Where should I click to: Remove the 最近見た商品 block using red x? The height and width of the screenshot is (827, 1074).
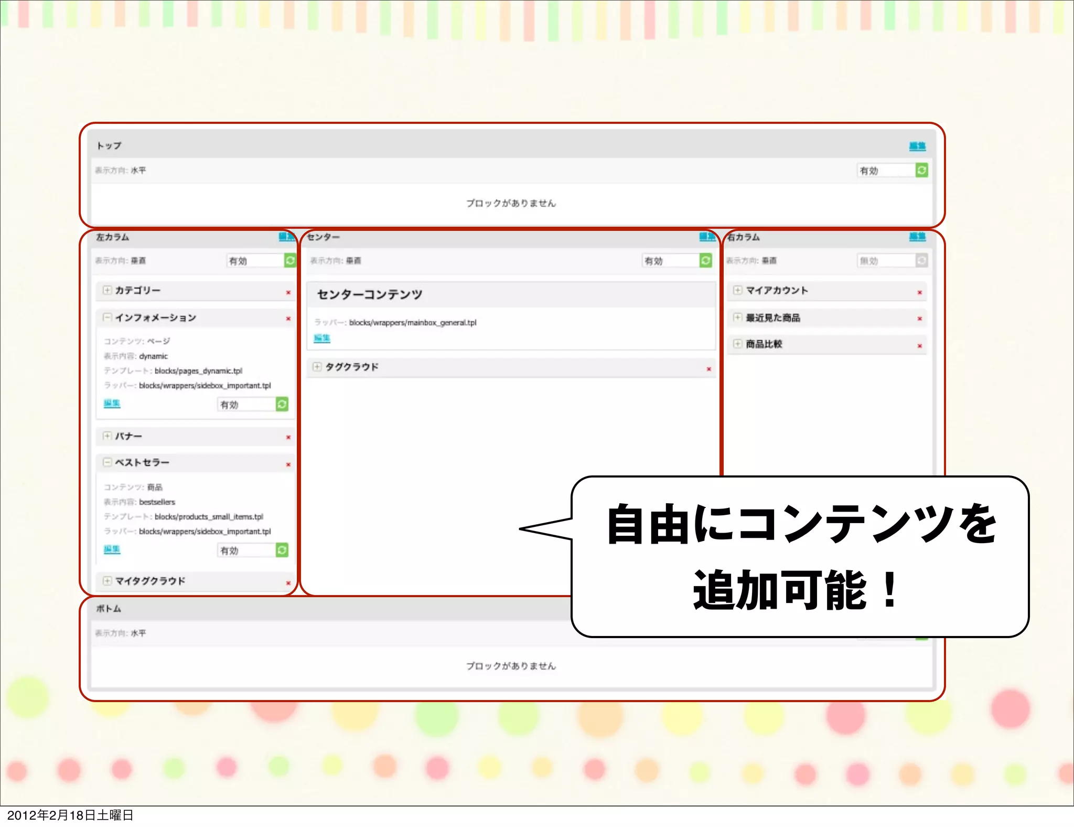click(x=919, y=319)
